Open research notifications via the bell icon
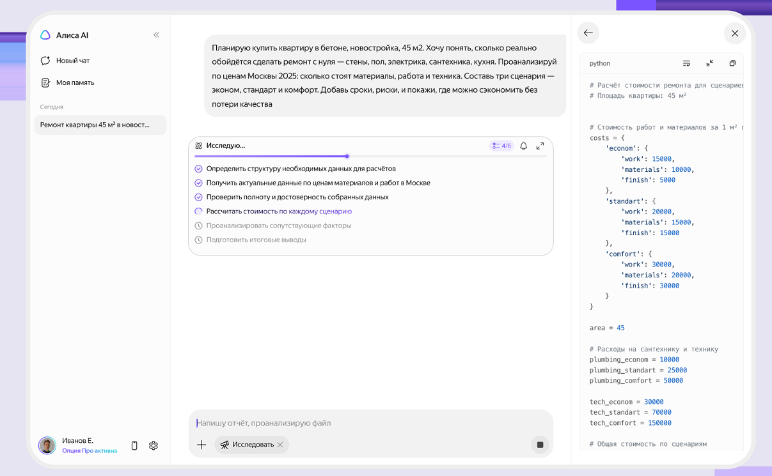772x476 pixels. (x=523, y=146)
